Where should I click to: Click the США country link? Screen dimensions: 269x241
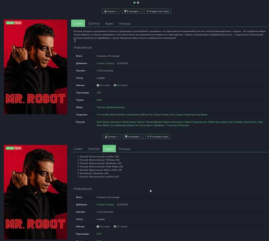pyautogui.click(x=99, y=100)
